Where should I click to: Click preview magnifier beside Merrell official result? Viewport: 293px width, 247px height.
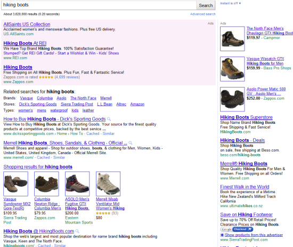[x=131, y=143]
